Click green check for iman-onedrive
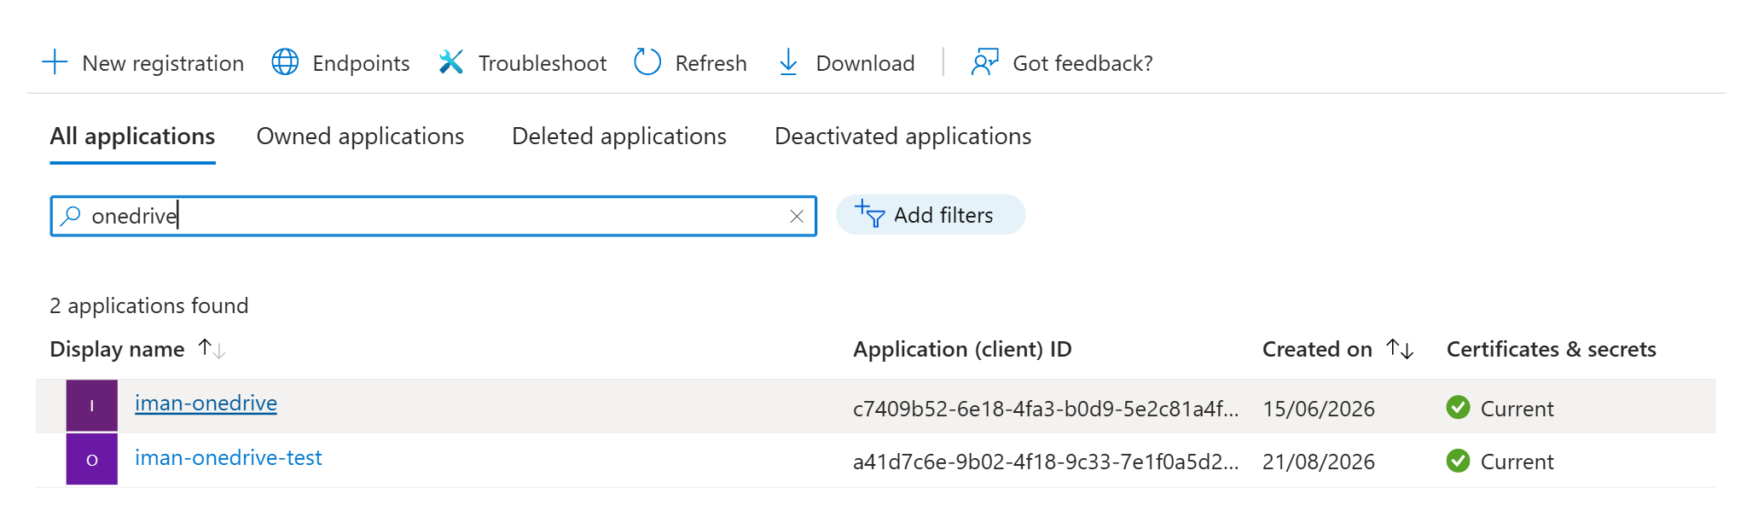The height and width of the screenshot is (517, 1752). click(x=1459, y=408)
